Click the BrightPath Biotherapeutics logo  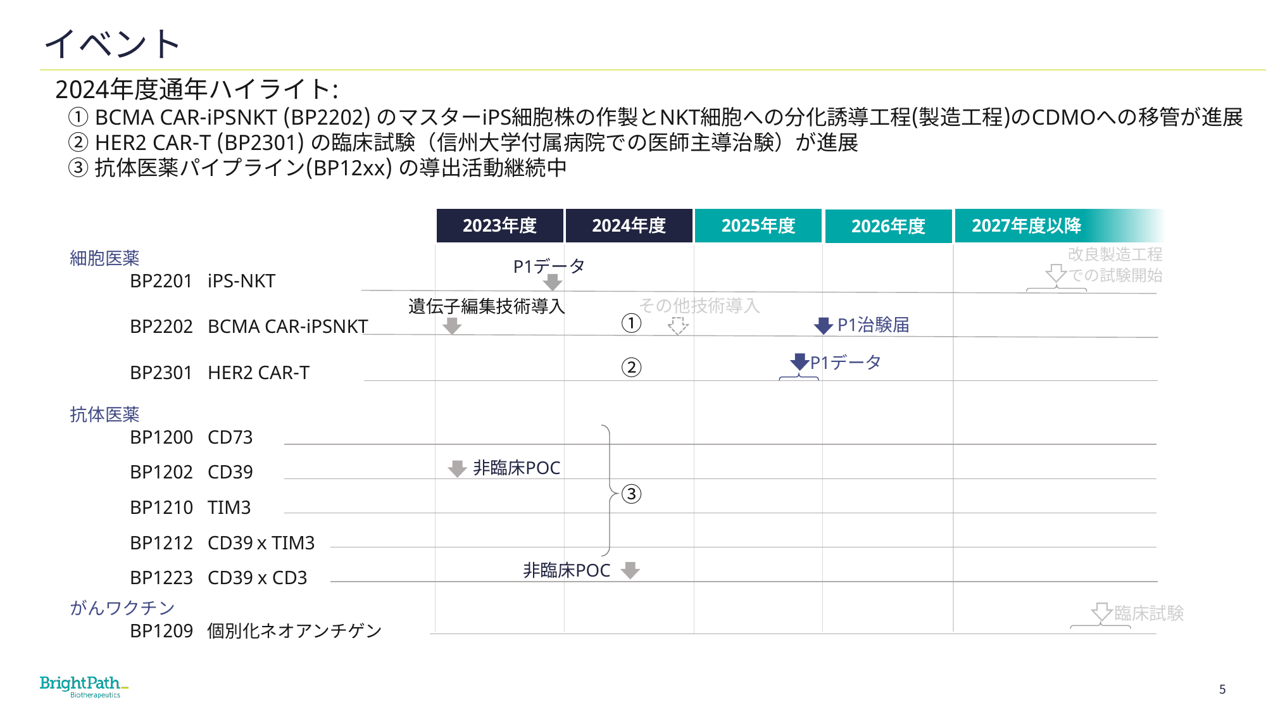click(x=84, y=687)
